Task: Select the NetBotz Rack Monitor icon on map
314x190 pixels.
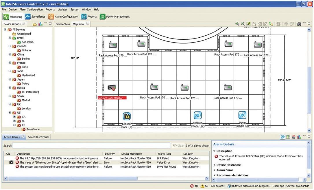Action: [112, 87]
